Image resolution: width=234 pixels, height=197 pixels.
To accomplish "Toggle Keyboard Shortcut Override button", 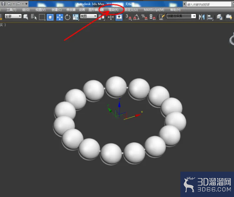I will [119, 17].
